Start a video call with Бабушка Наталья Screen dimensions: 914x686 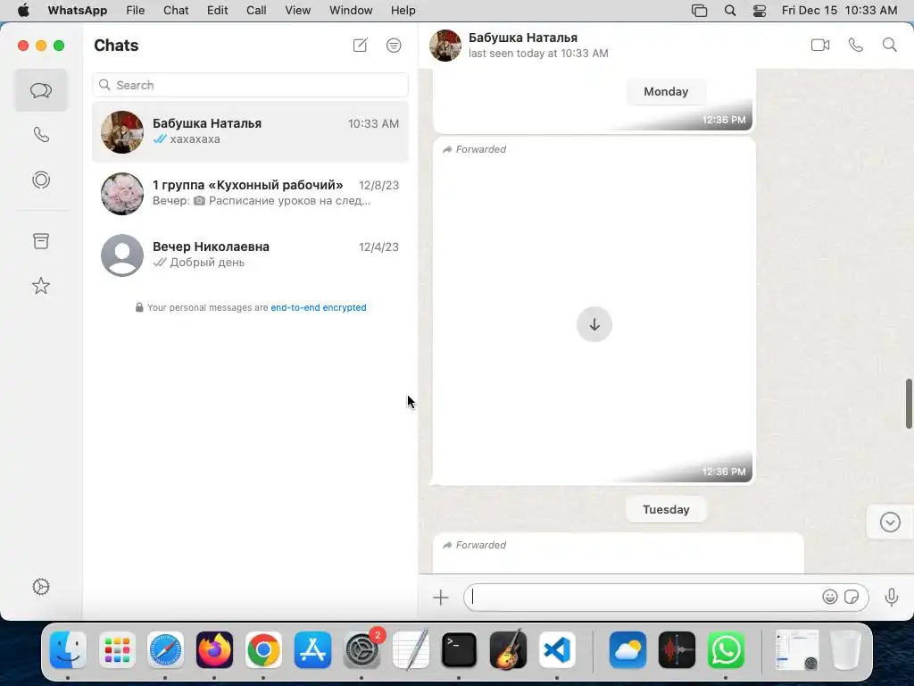tap(820, 45)
